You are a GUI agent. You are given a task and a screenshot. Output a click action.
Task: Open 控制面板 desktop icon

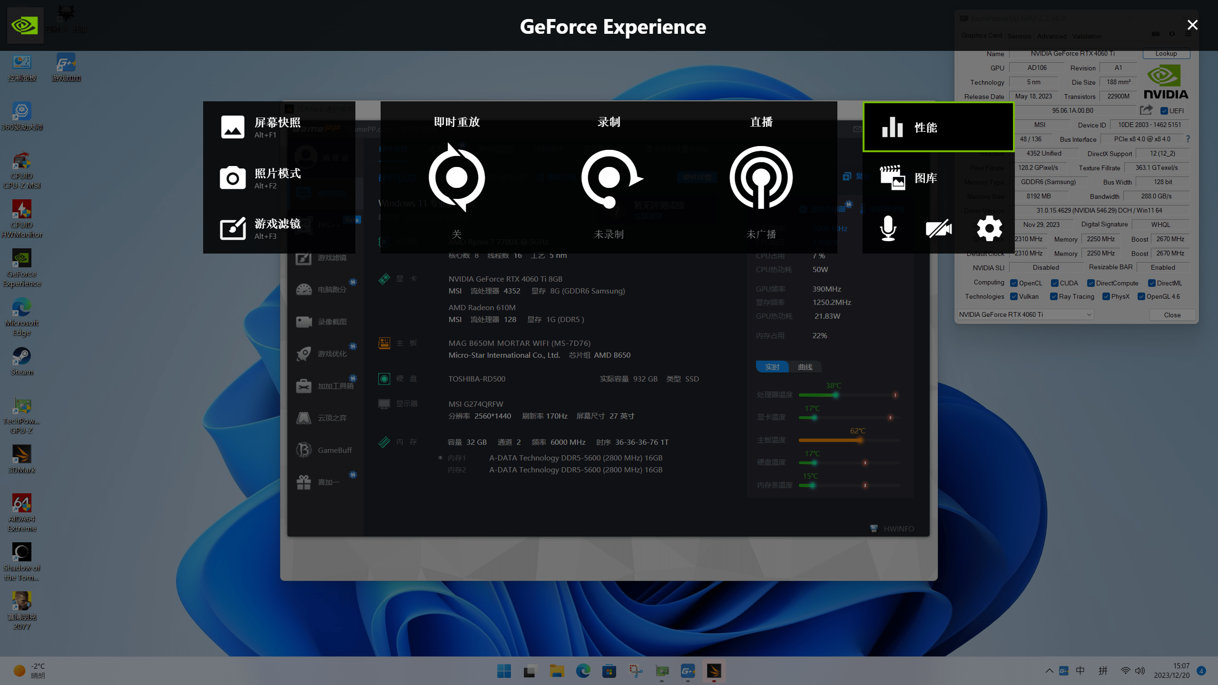click(x=22, y=68)
